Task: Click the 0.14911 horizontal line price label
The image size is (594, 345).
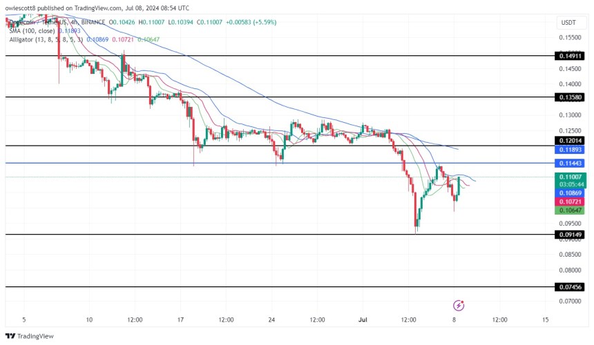Action: tap(569, 56)
